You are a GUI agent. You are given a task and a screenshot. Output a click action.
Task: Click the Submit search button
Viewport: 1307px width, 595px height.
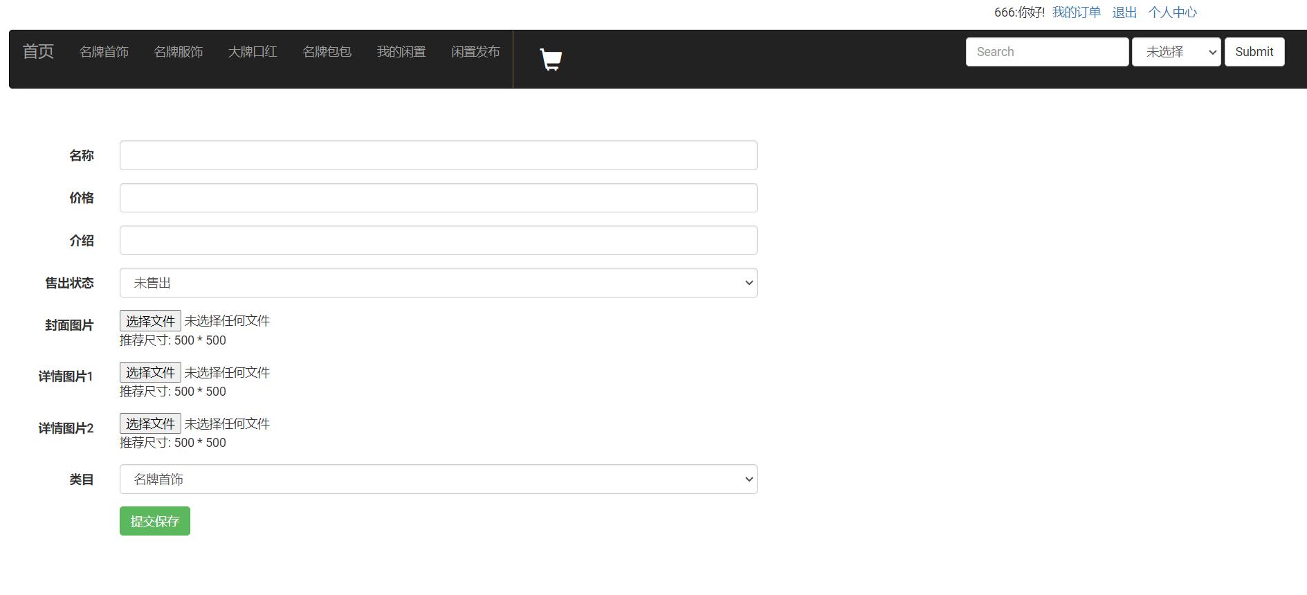1254,52
